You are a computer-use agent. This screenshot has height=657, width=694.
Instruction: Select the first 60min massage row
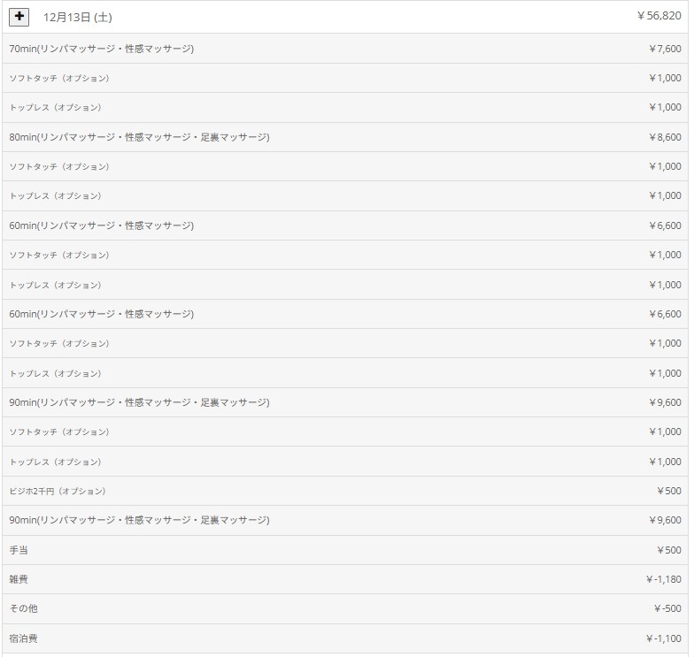102,225
